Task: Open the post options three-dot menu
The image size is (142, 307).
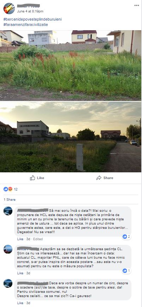Action: pos(137,5)
